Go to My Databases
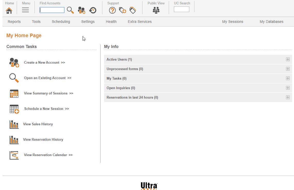The height and width of the screenshot is (190, 294). pyautogui.click(x=272, y=22)
